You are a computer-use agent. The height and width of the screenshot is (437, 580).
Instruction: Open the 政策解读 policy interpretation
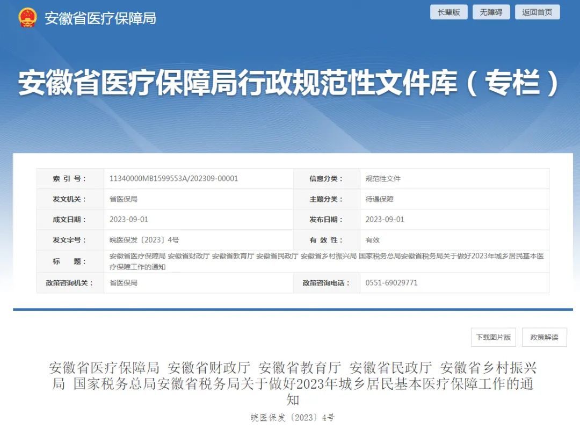coord(544,337)
